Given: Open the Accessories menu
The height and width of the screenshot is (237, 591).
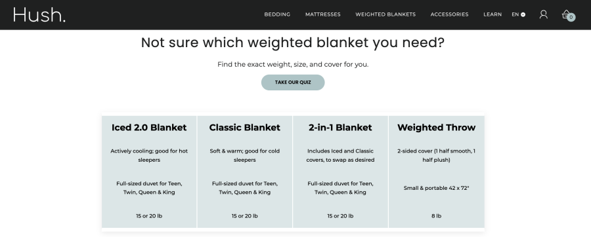Looking at the screenshot, I should [x=449, y=14].
